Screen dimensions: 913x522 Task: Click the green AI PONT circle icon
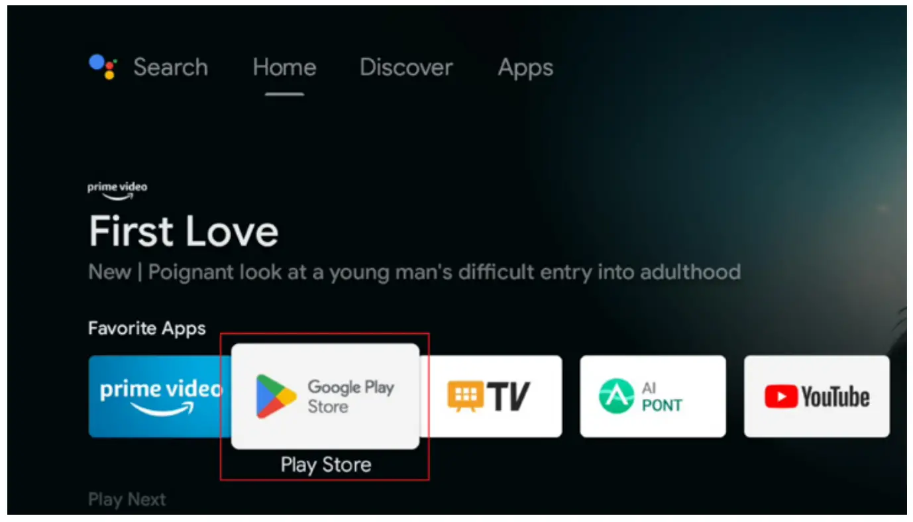coord(616,396)
